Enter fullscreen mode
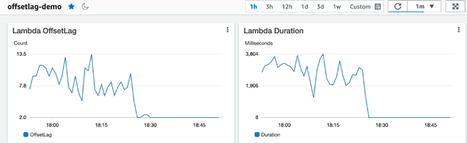 tap(455, 7)
